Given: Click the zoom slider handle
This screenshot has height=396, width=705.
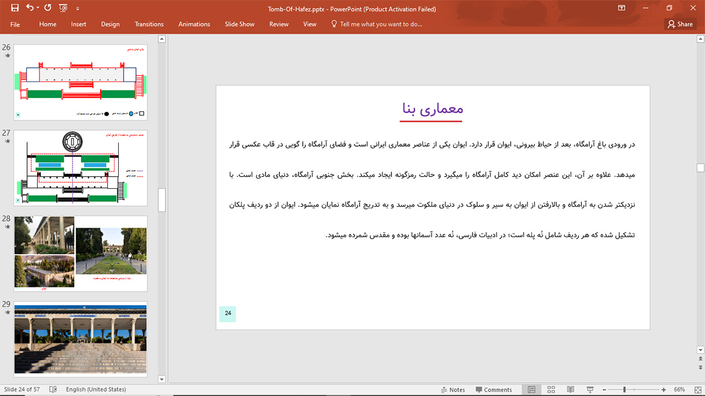Looking at the screenshot, I should point(624,389).
